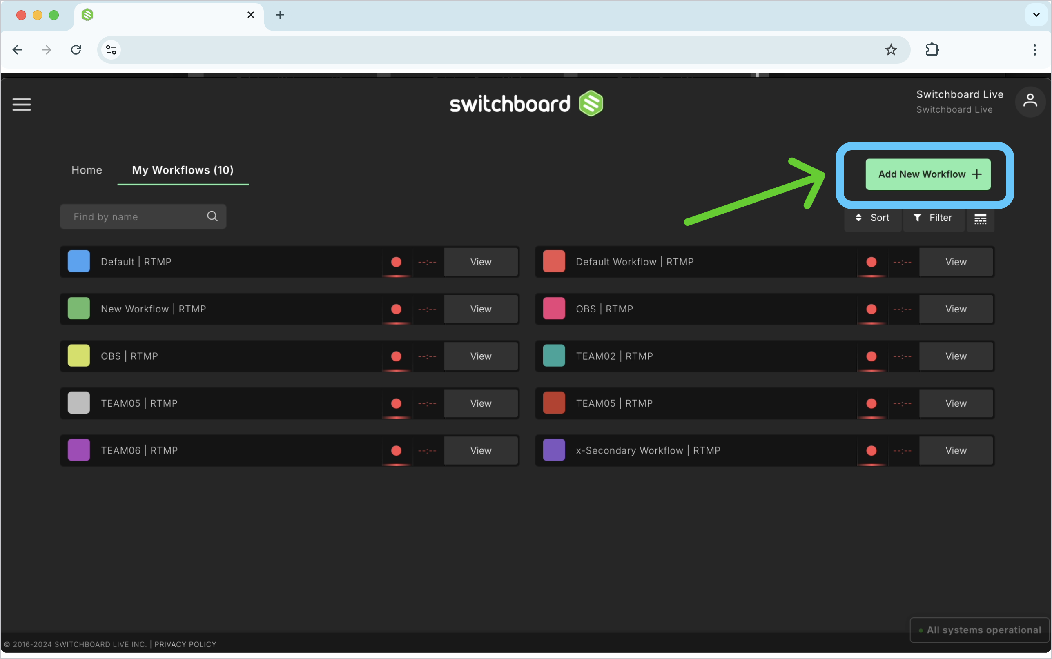1052x659 pixels.
Task: Click the x-Secondary Workflow | RTMP name
Action: [648, 450]
